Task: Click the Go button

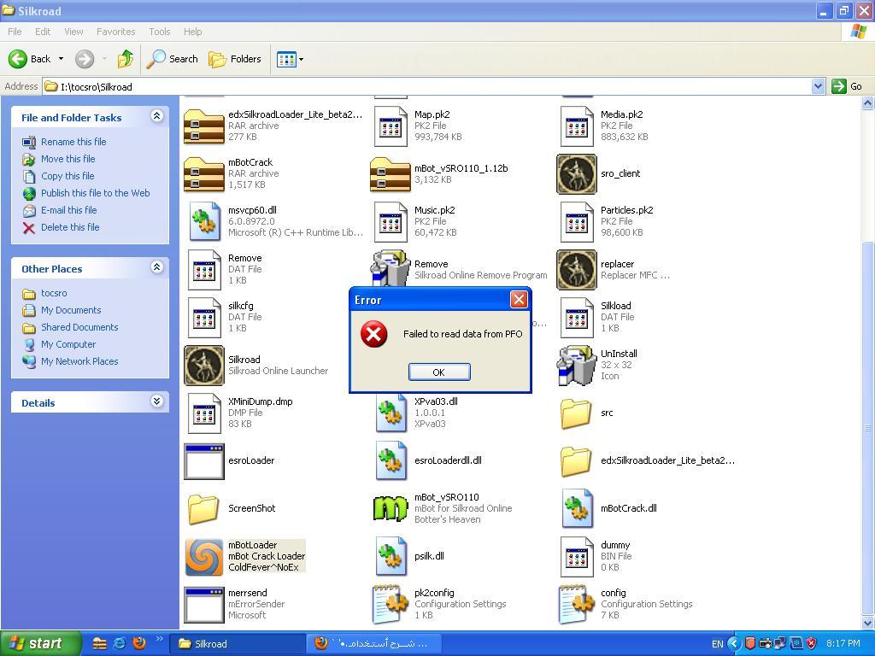Action: [848, 86]
